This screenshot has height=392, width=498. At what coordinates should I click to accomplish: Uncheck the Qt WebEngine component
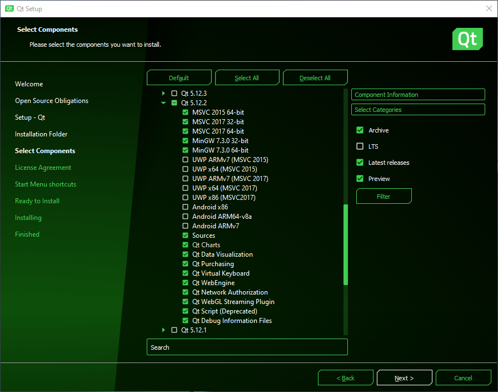[186, 282]
